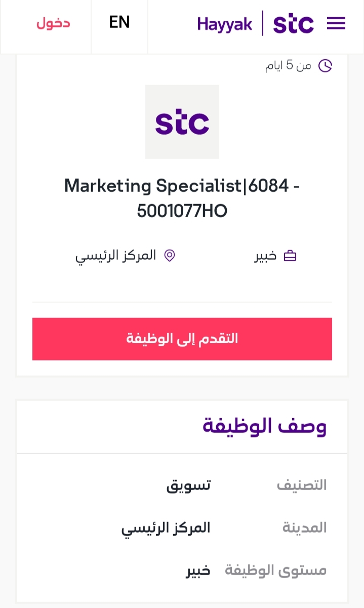Tap the location pin icon
This screenshot has width=364, height=608.
point(170,256)
